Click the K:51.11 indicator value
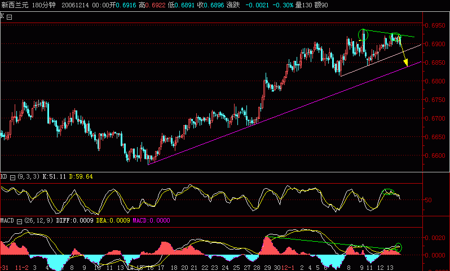 coord(54,176)
